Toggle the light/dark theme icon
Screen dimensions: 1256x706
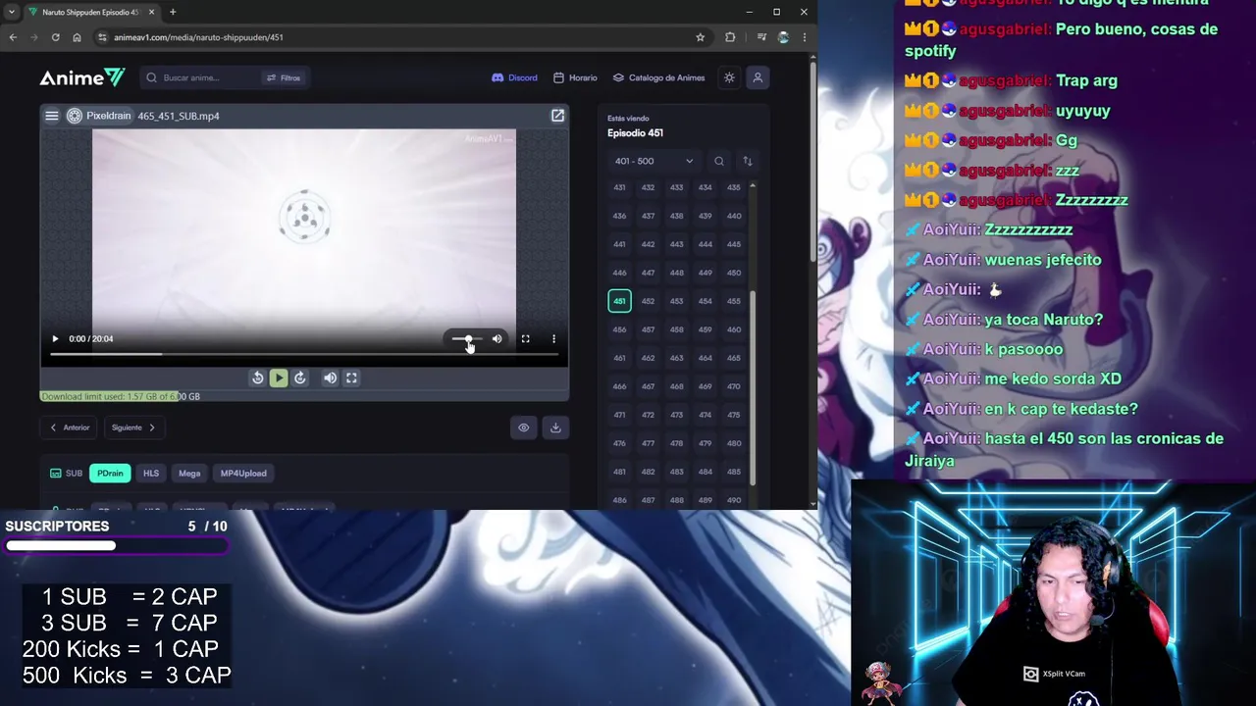click(729, 77)
